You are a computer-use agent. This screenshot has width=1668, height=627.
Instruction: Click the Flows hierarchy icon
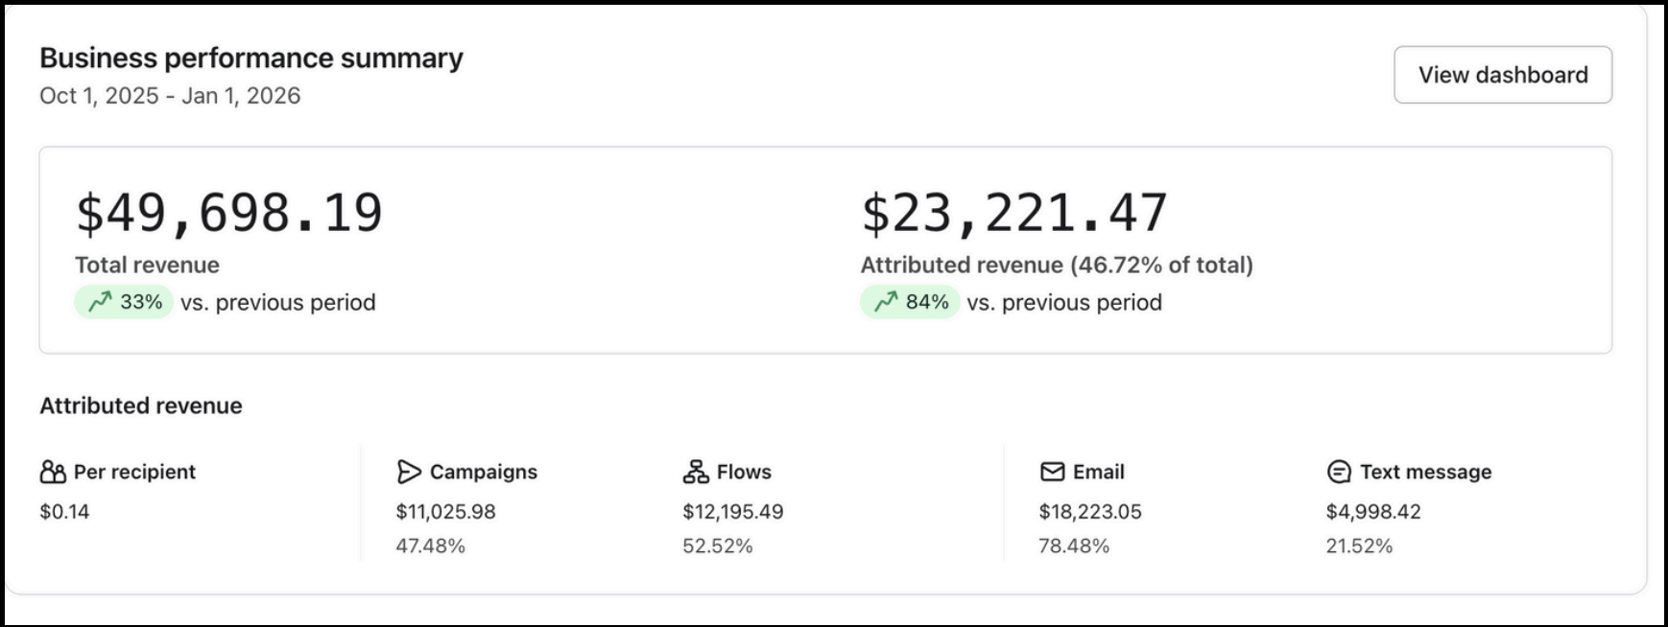pyautogui.click(x=696, y=472)
